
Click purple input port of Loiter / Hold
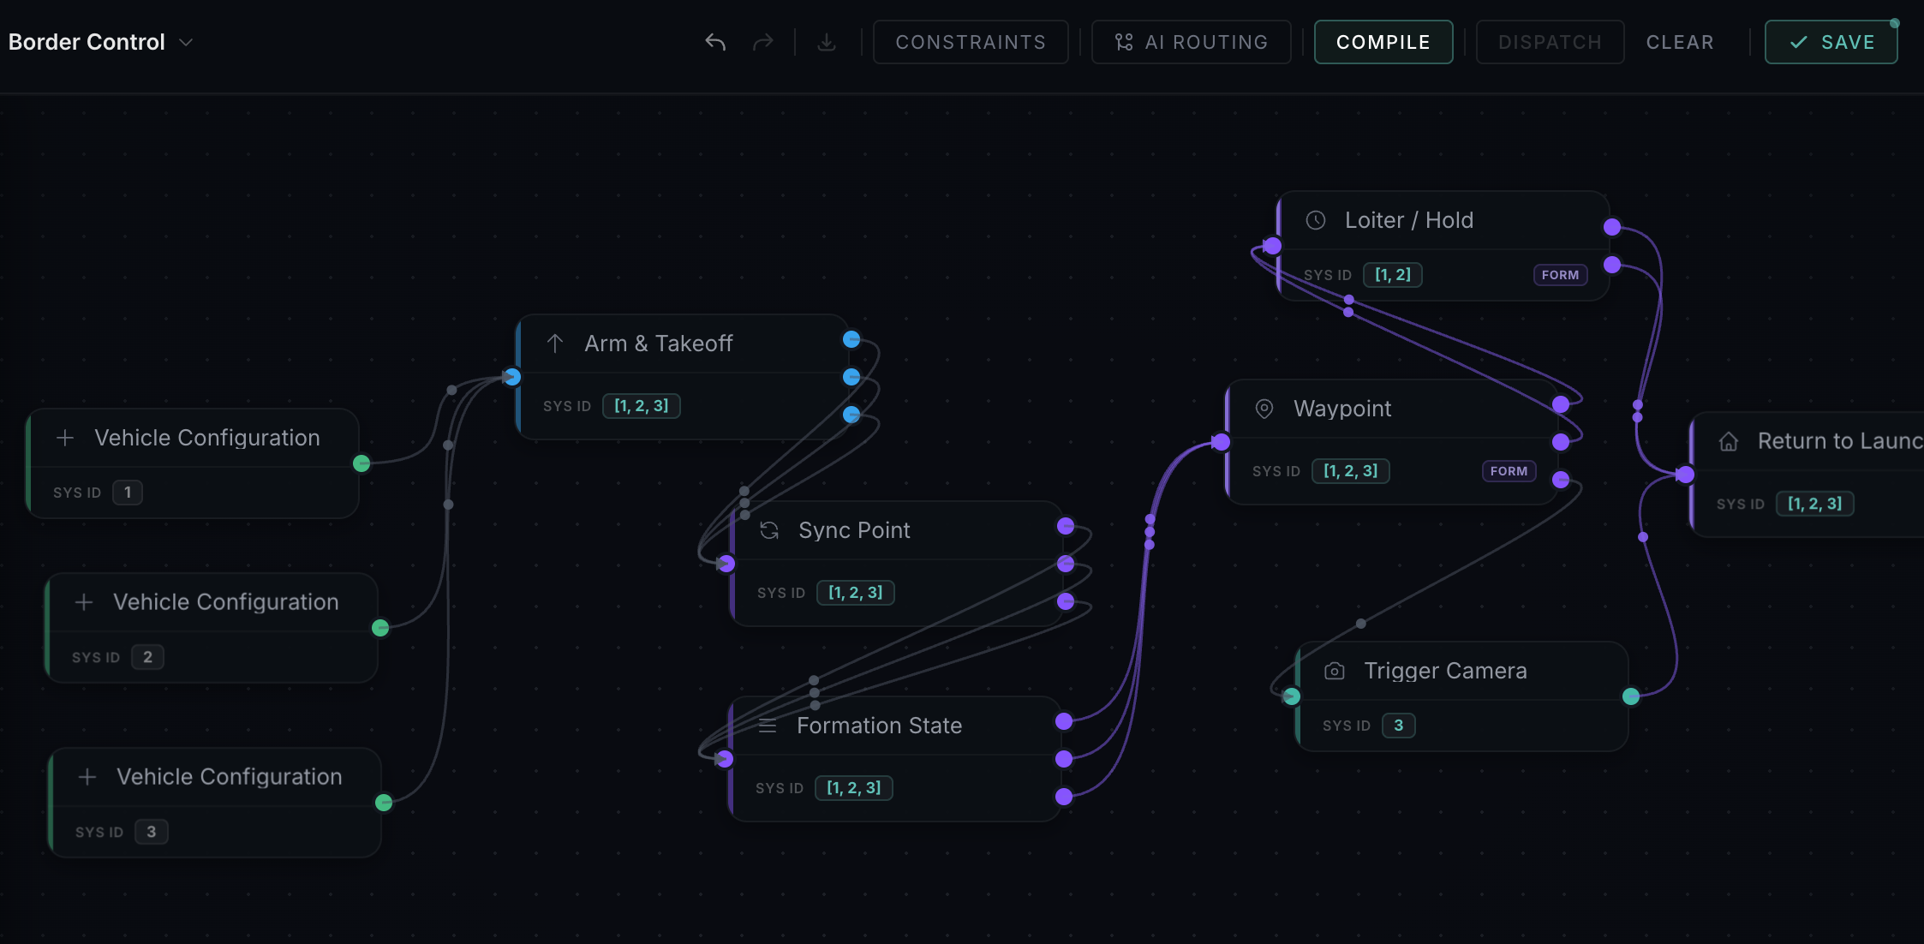tap(1273, 246)
